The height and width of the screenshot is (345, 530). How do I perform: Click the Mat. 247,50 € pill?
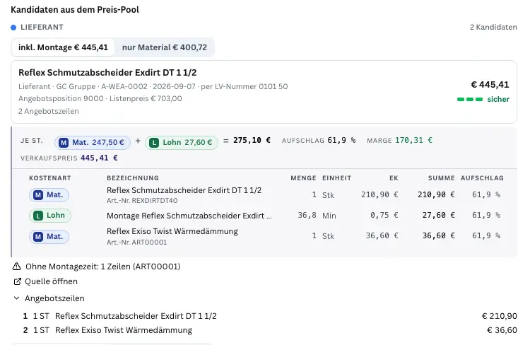coord(93,142)
